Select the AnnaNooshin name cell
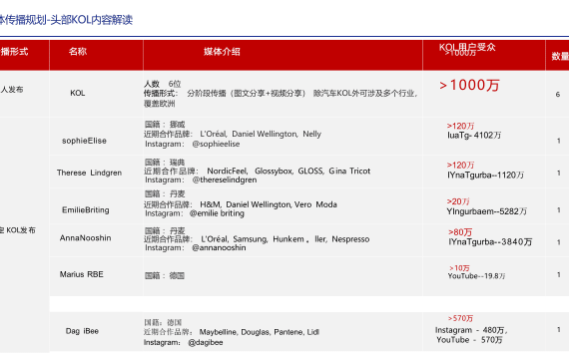Screen dimensions: 569x359 (86, 238)
